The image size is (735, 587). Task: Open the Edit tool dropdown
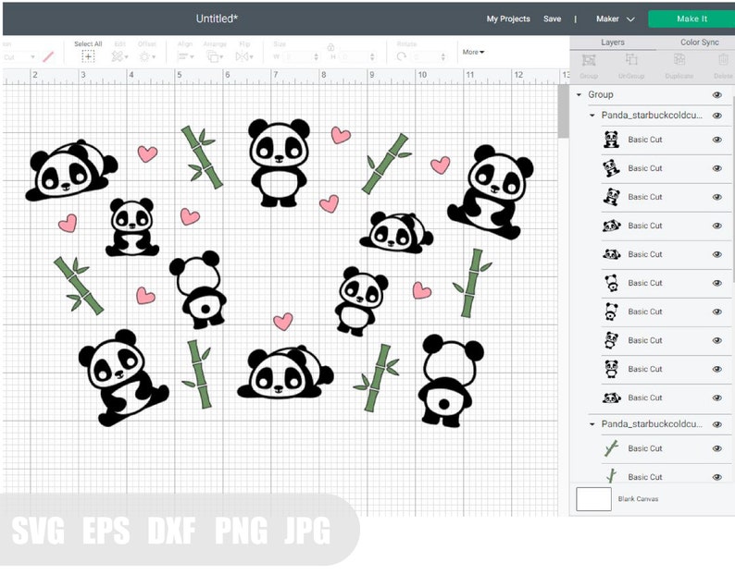point(119,56)
